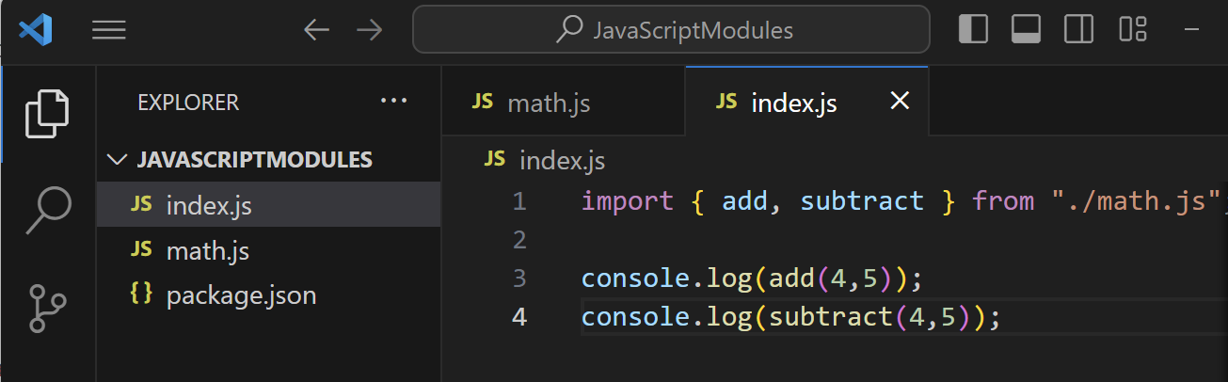Click subtract in the import statement

pyautogui.click(x=862, y=201)
